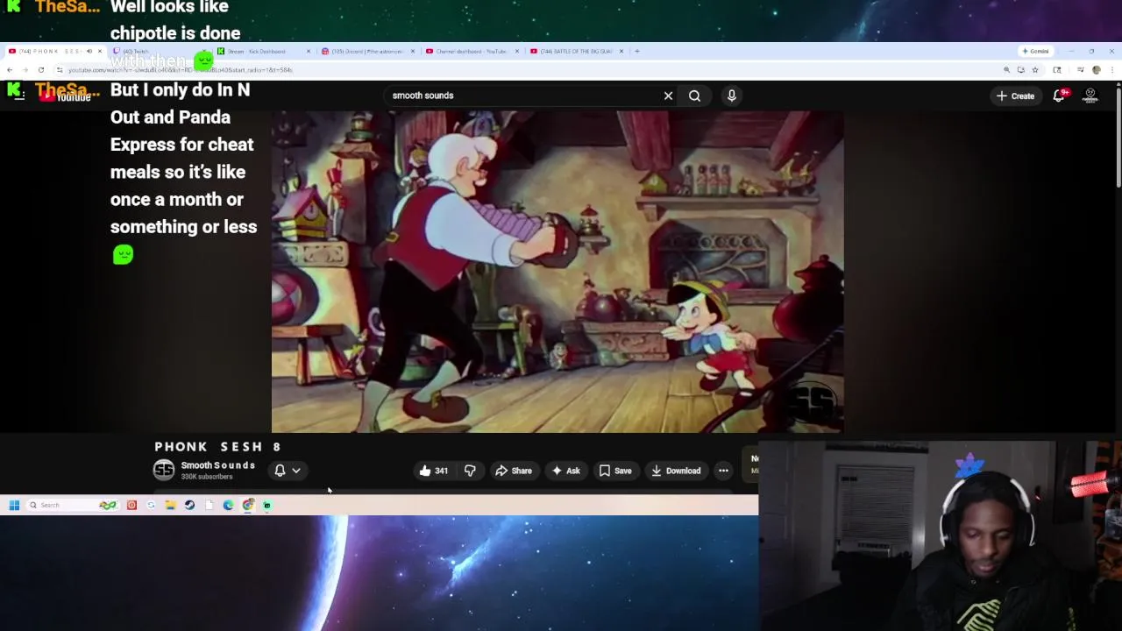Close the Stream Kick Dashboard tab
1122x631 pixels.
click(309, 51)
